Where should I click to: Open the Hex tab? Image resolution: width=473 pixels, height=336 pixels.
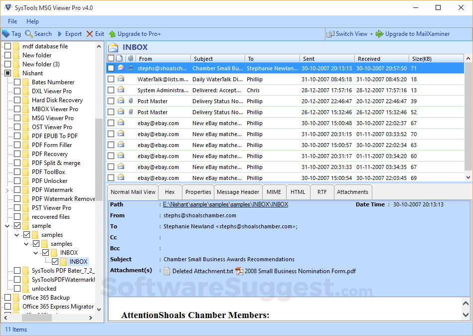tap(169, 192)
